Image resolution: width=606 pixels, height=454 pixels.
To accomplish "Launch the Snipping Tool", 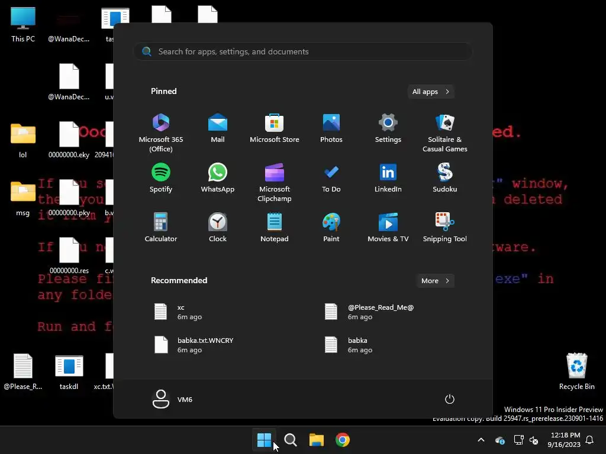I will [x=445, y=228].
